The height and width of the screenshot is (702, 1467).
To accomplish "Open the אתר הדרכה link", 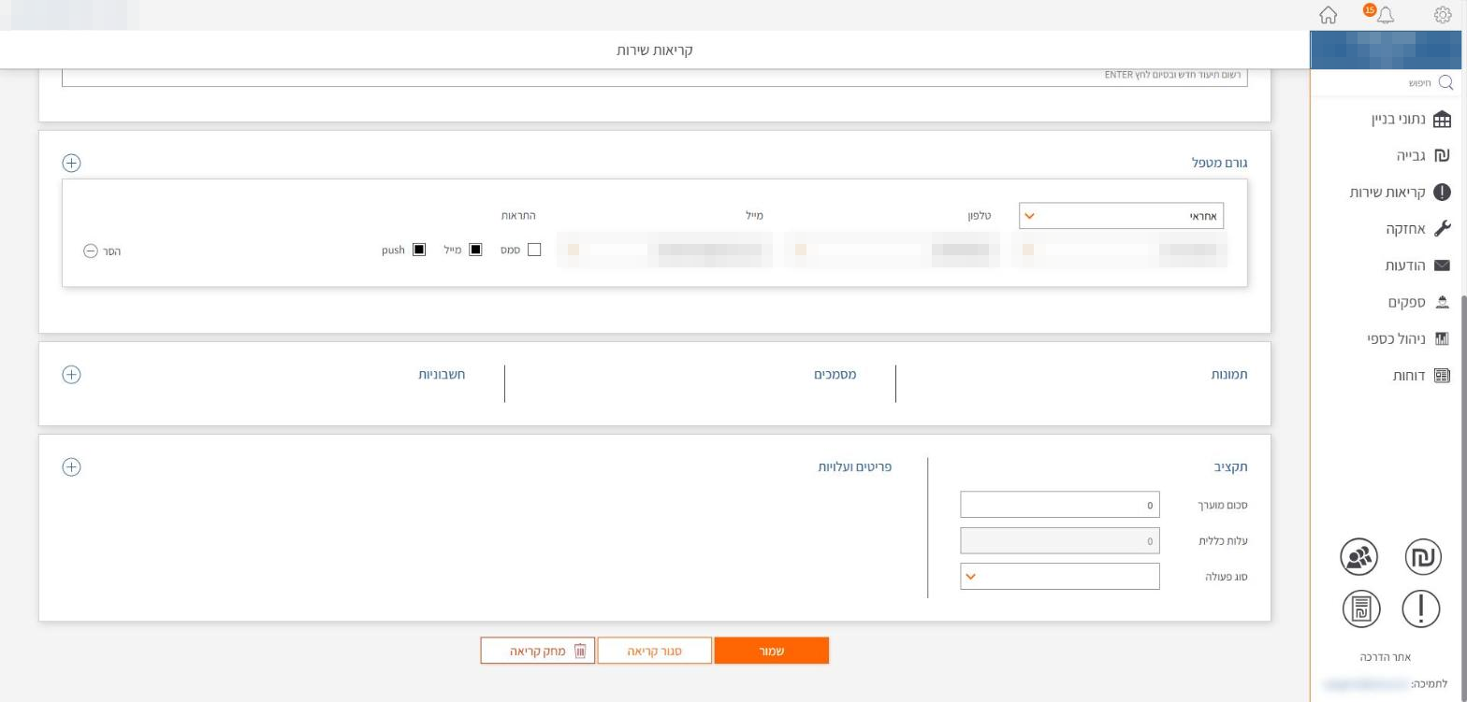I will 1387,657.
